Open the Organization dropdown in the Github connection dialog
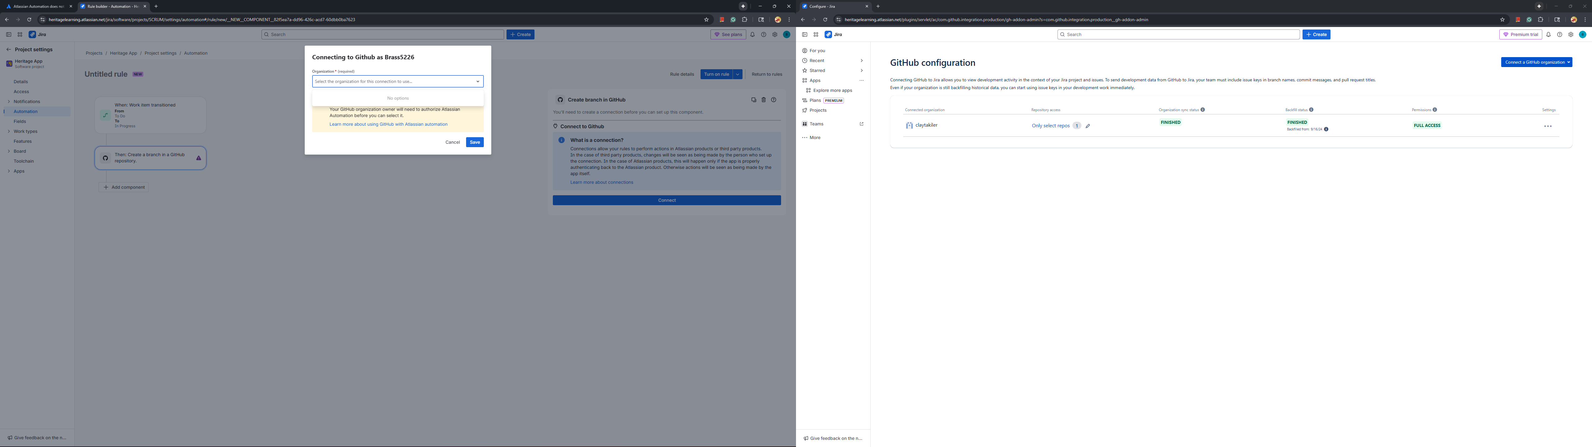The image size is (1592, 447). click(x=397, y=82)
